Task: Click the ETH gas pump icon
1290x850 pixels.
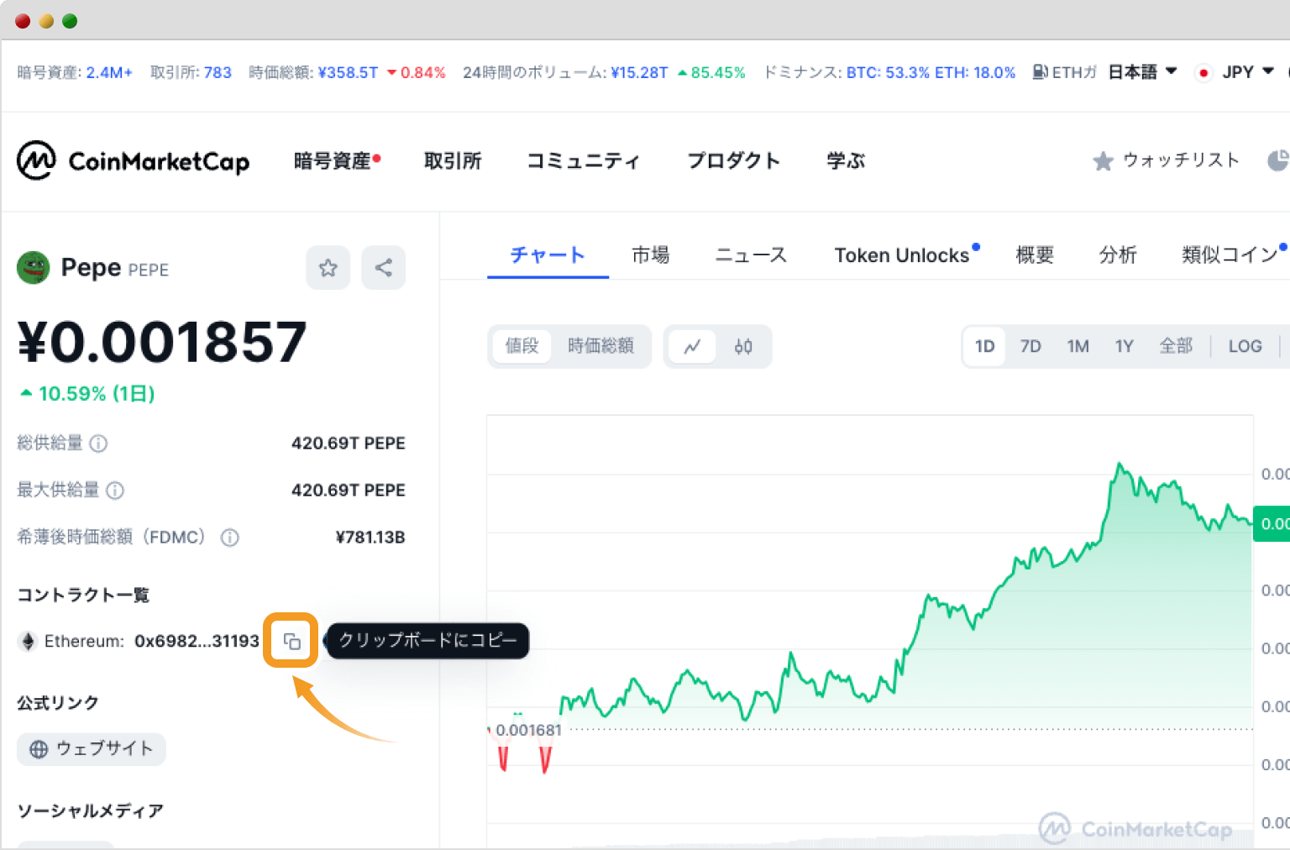Action: (x=1040, y=72)
